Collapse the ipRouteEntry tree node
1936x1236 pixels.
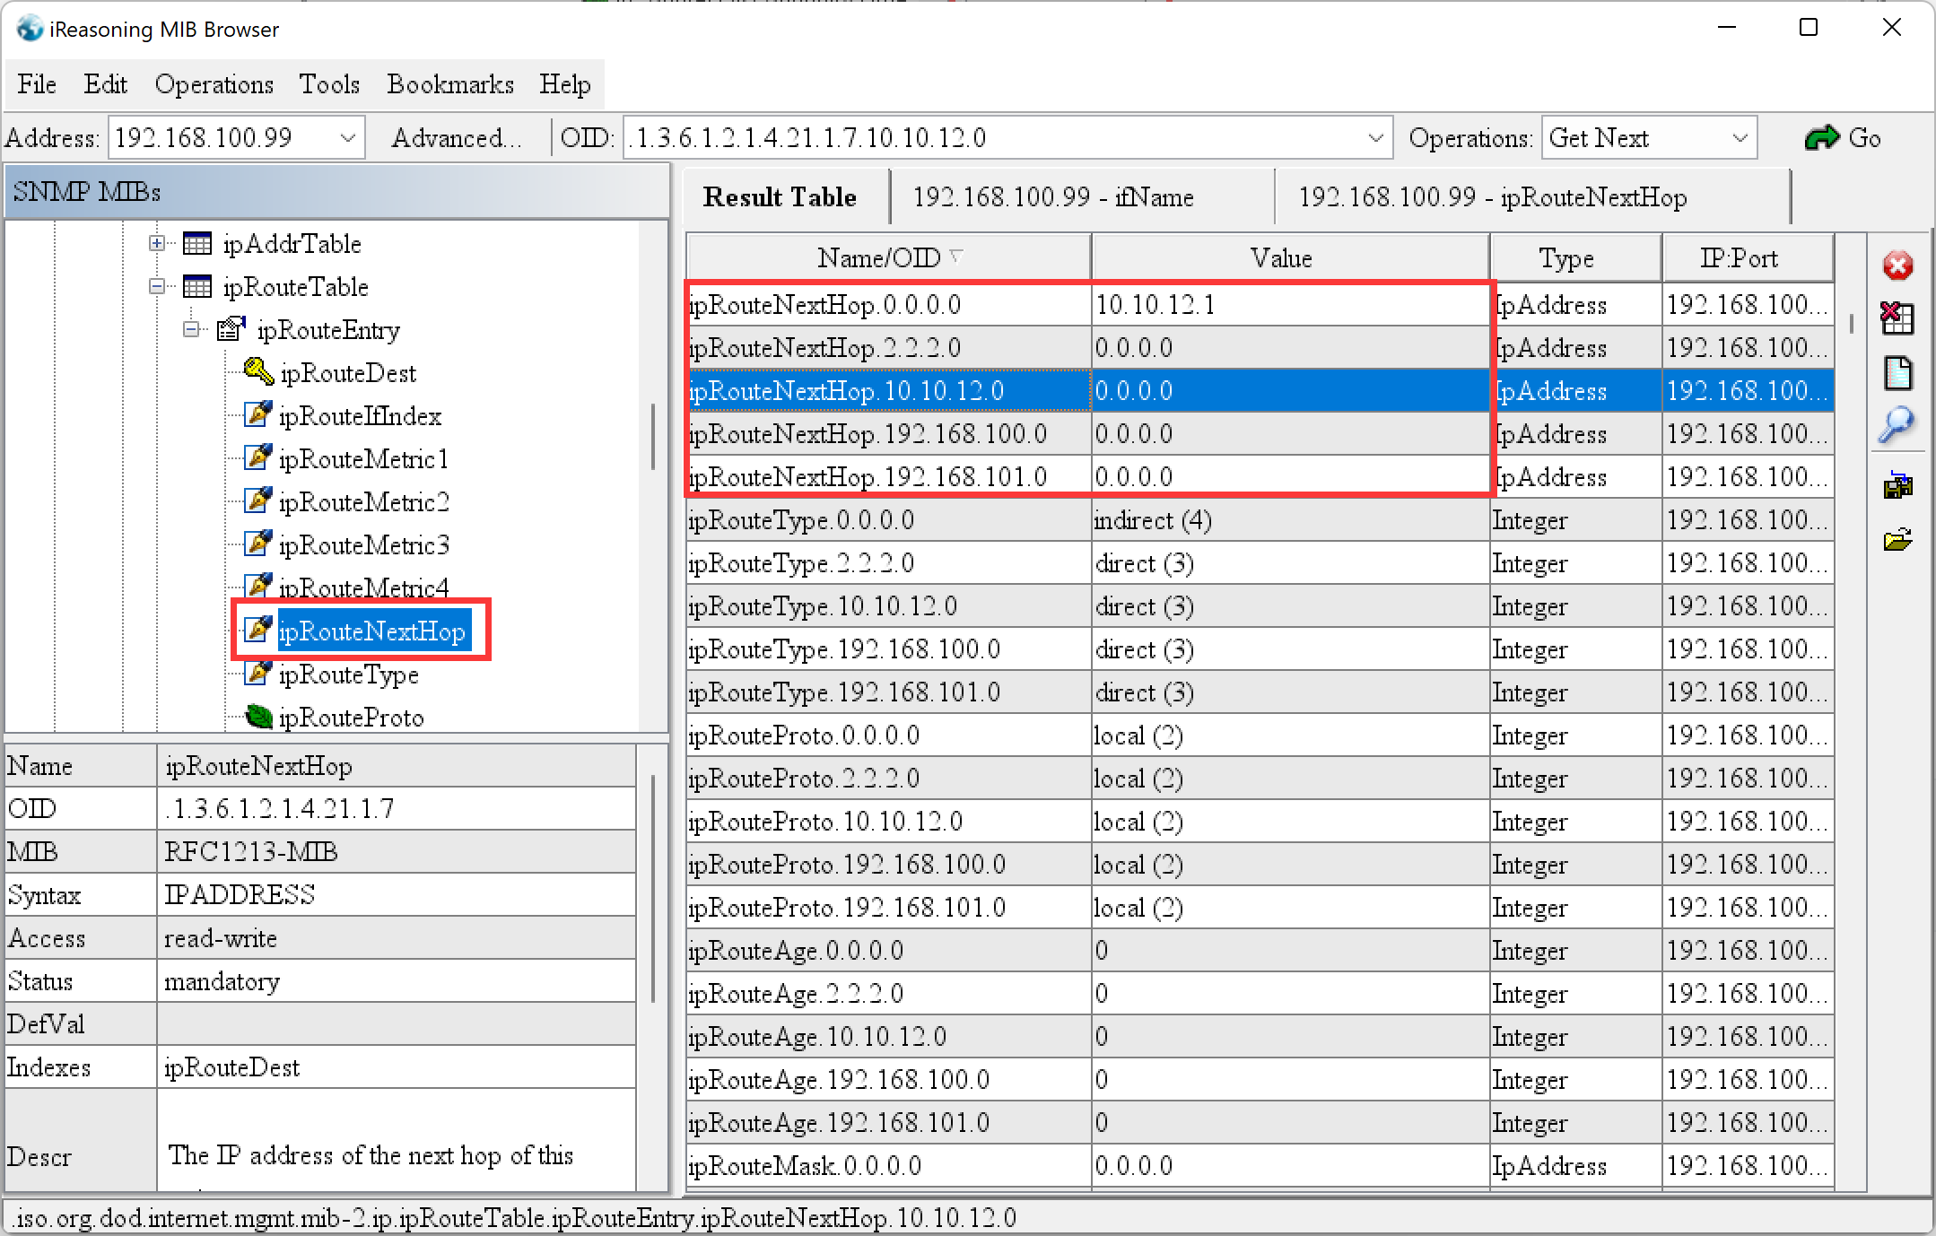[x=191, y=329]
